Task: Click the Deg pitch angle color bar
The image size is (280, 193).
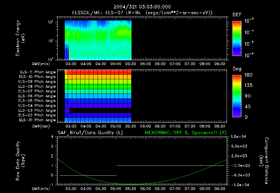Action: [x=237, y=96]
